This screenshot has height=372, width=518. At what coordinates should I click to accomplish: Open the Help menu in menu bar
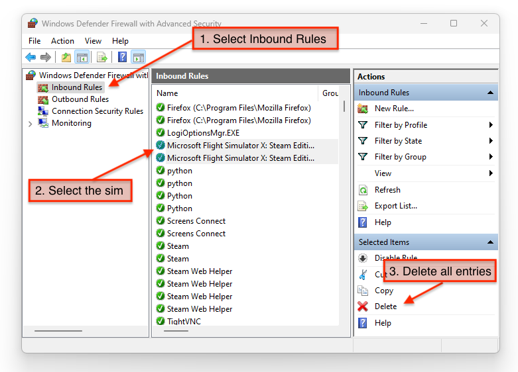point(120,41)
